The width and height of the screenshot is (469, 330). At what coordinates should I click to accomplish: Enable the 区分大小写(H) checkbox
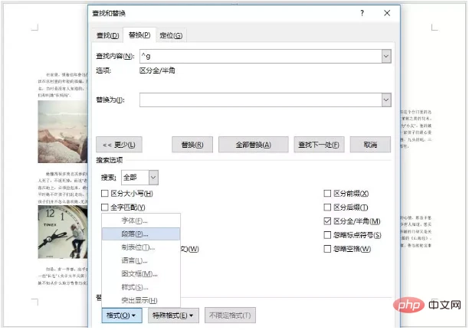tap(105, 194)
